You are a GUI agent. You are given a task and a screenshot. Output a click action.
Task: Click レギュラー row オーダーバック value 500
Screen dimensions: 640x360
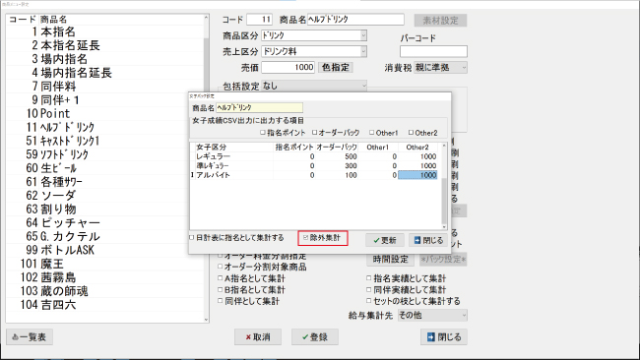pos(337,156)
